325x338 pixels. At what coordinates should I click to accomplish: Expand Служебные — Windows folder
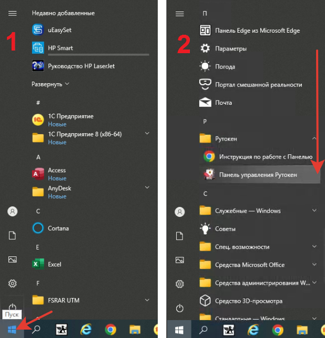(x=314, y=210)
